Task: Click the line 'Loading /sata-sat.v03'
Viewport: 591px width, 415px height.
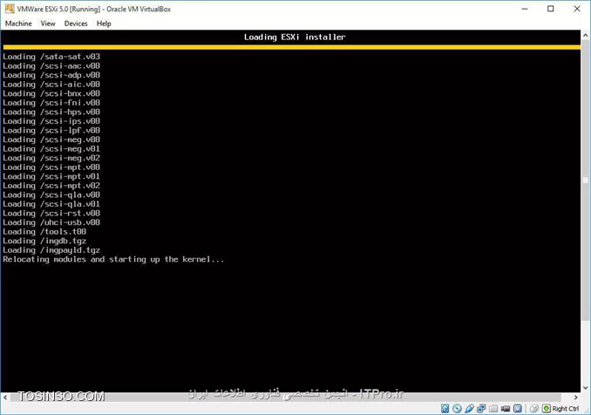Action: (x=51, y=57)
